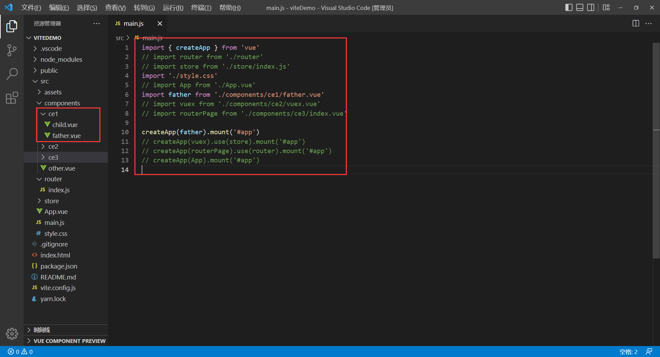The height and width of the screenshot is (357, 660).
Task: Click errors and warnings status indicator
Action: [x=20, y=352]
